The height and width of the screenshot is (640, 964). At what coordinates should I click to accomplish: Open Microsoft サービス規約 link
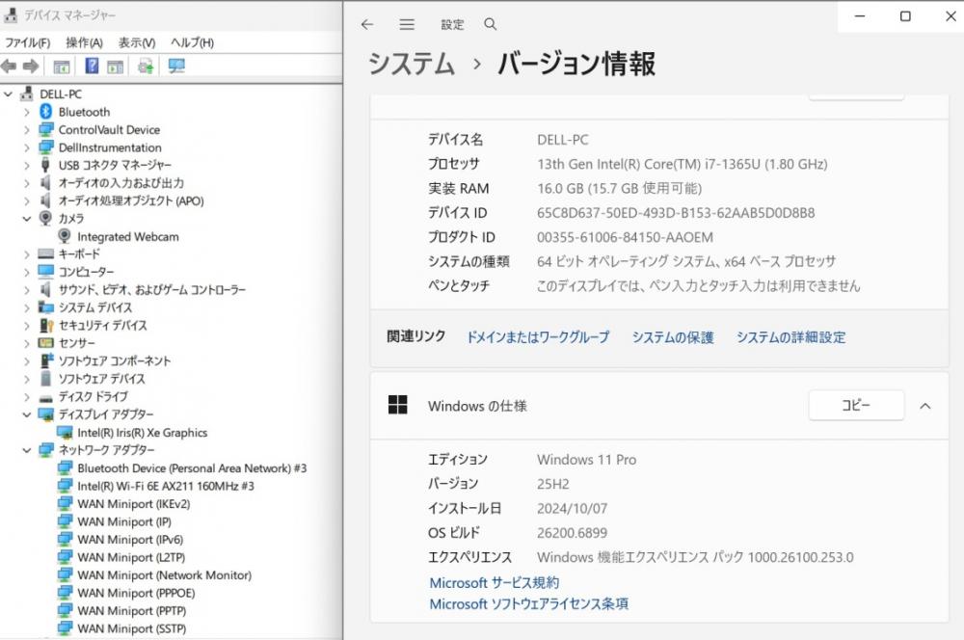click(x=494, y=582)
